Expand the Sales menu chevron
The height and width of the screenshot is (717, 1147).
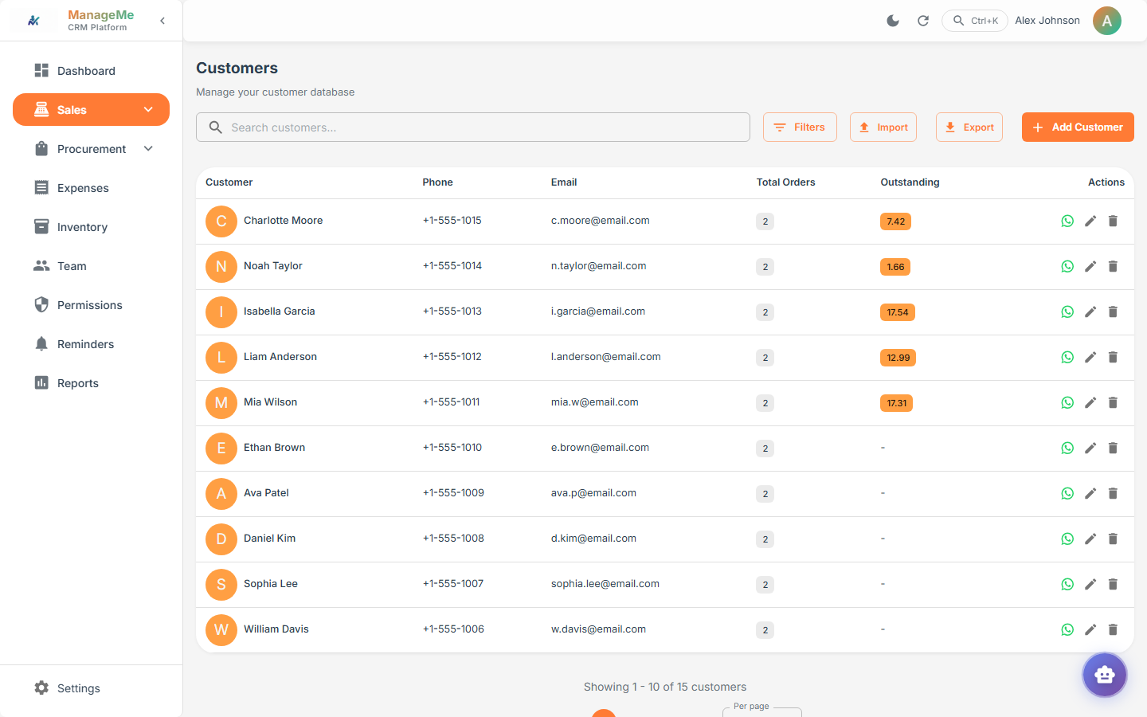(148, 110)
